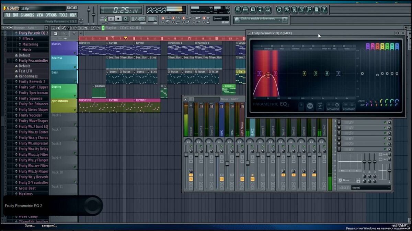Click the red band 3 level slider handle
The height and width of the screenshot is (231, 412).
tap(377, 75)
